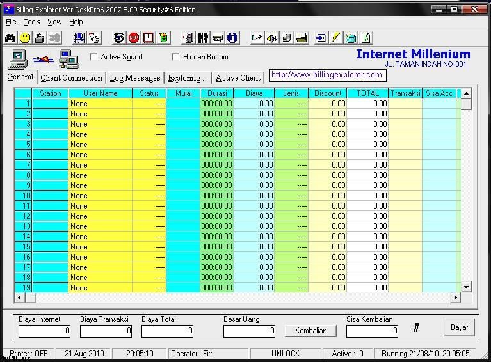Image resolution: width=491 pixels, height=362 pixels.
Task: Click the blue info circle icon
Action: point(232,38)
